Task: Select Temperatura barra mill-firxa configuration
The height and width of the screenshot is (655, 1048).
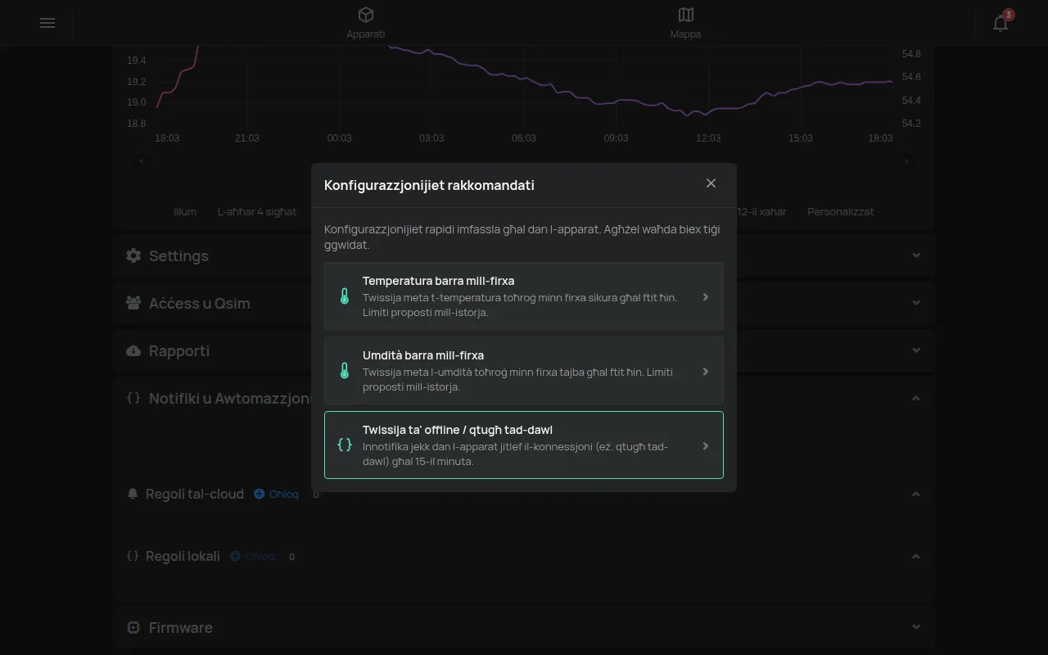Action: 524,296
